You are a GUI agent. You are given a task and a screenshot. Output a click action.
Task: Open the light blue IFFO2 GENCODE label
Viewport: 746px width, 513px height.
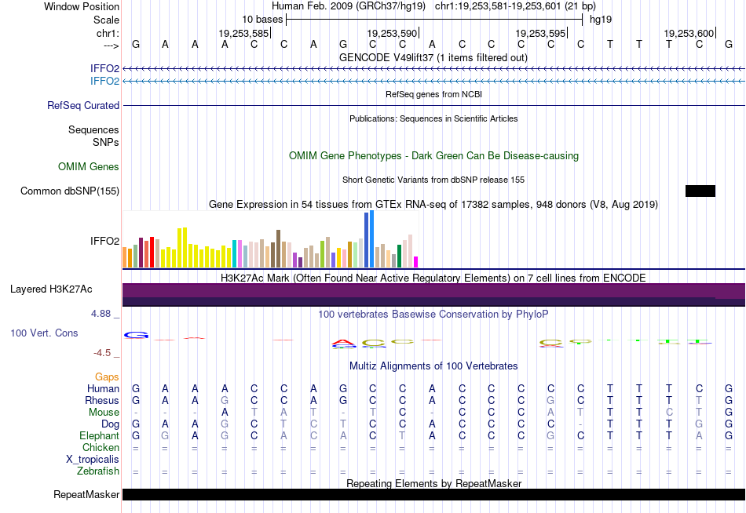point(104,81)
